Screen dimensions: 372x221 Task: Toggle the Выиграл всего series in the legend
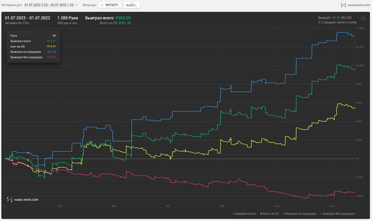point(244,214)
